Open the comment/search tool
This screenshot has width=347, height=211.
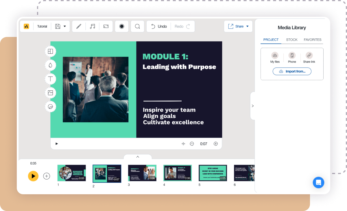pyautogui.click(x=137, y=26)
